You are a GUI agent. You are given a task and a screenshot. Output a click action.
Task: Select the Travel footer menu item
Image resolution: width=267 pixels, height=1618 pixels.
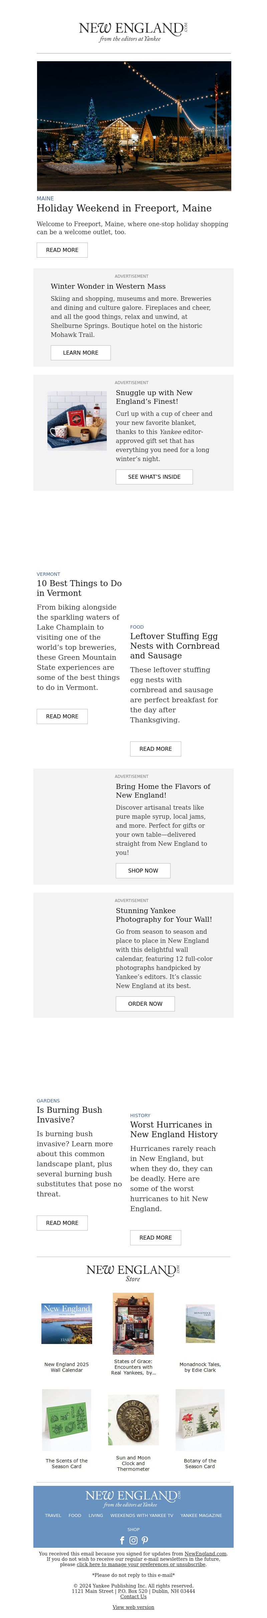53,1516
